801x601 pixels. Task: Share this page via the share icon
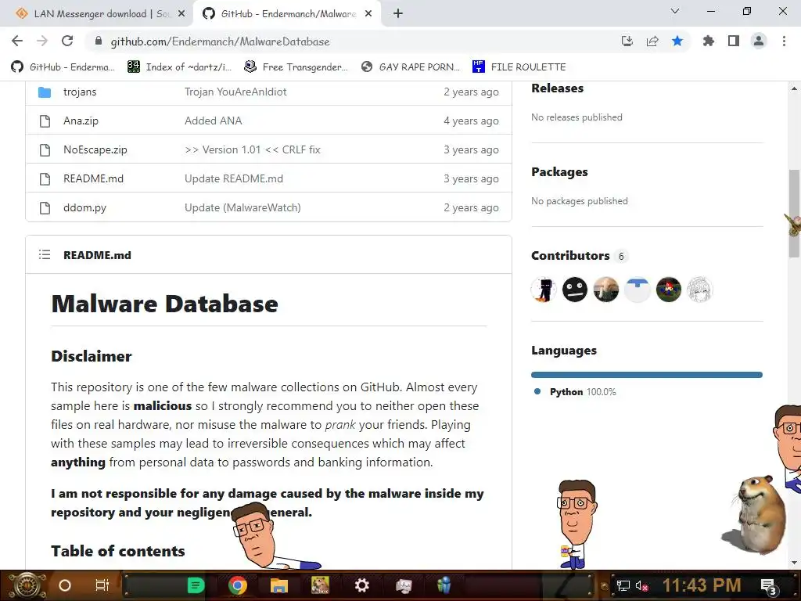652,41
